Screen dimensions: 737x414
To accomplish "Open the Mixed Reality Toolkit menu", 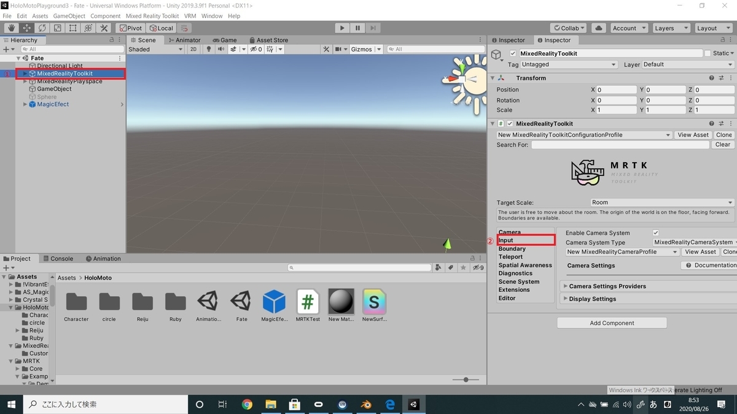I will point(152,16).
